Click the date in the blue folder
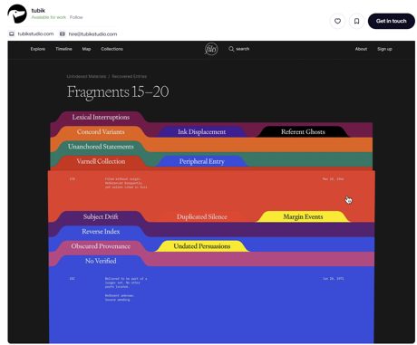This screenshot has height=345, width=417. coord(333,279)
